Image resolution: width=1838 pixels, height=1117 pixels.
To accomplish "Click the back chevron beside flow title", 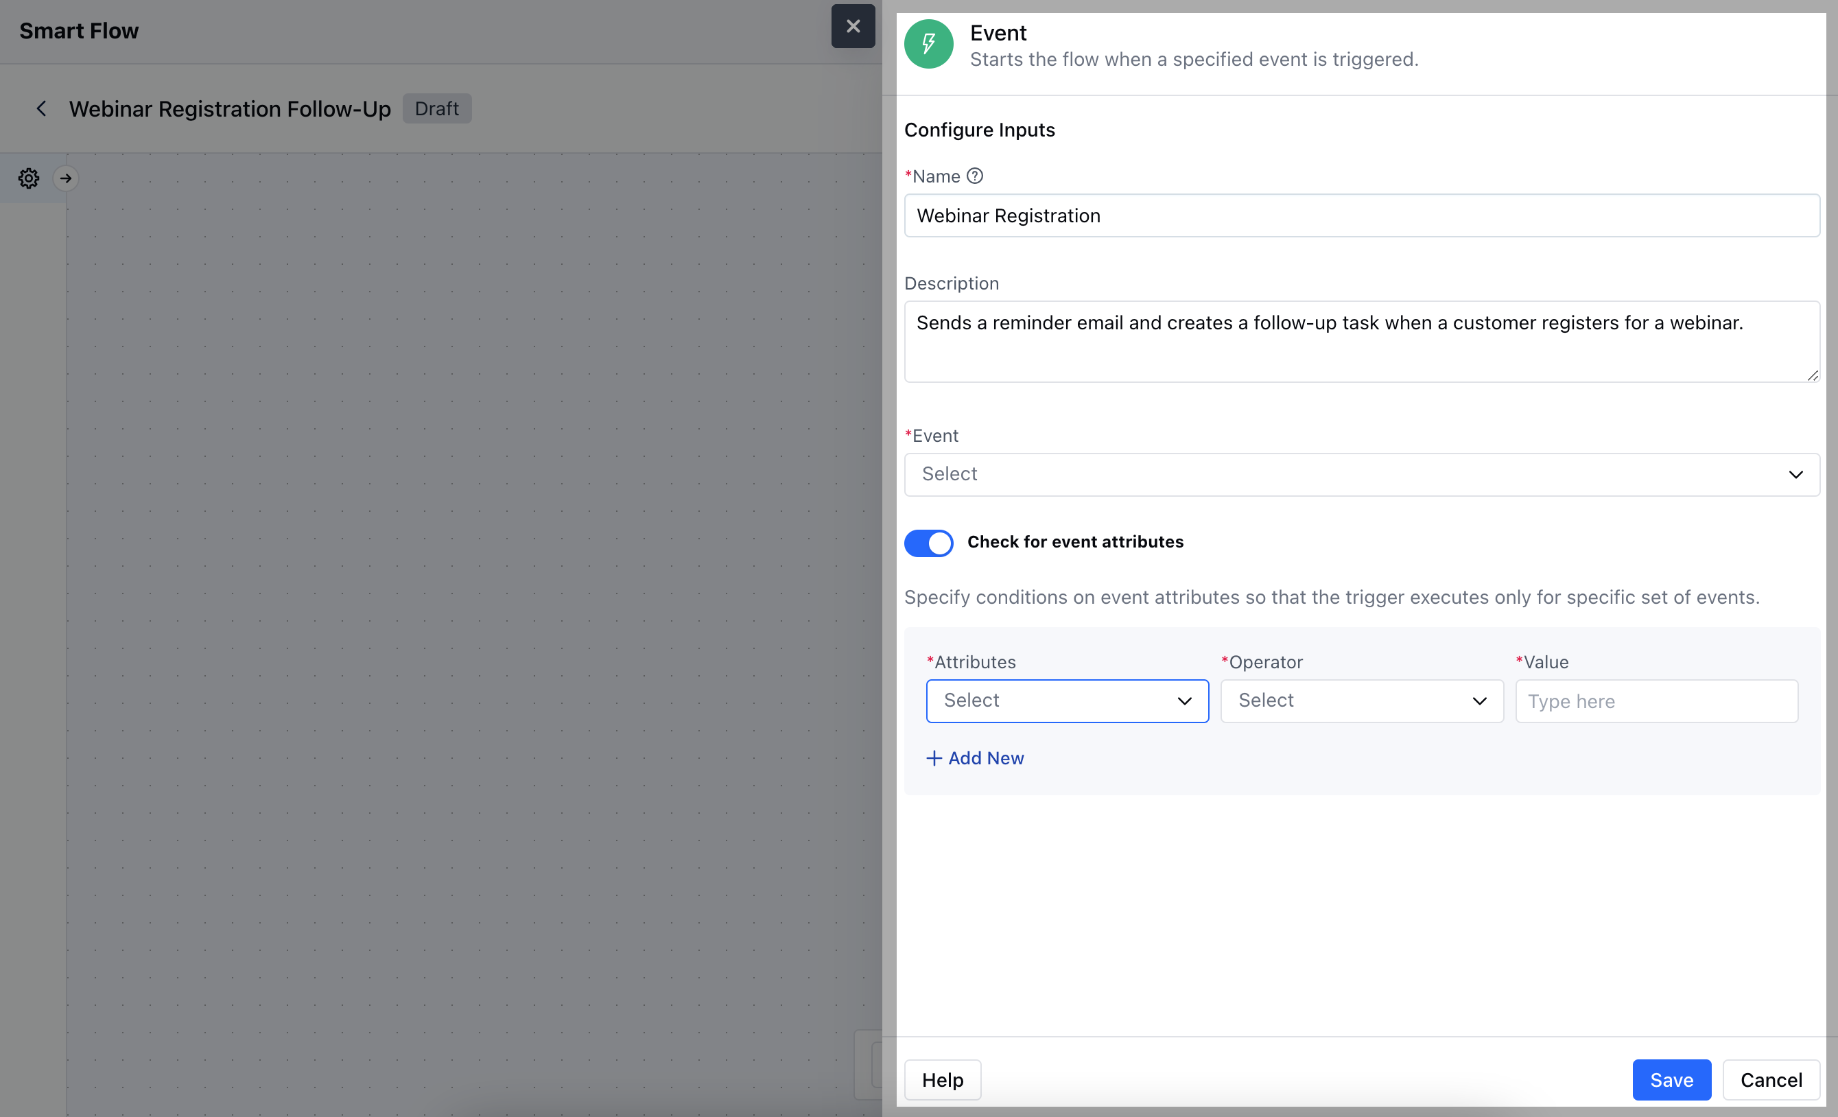I will [x=42, y=109].
